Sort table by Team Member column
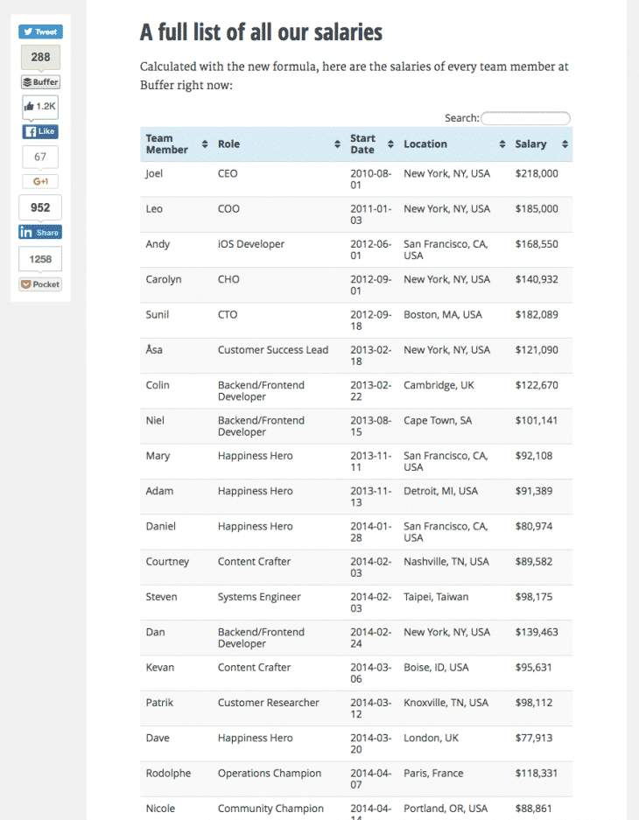The width and height of the screenshot is (639, 820). tap(176, 144)
